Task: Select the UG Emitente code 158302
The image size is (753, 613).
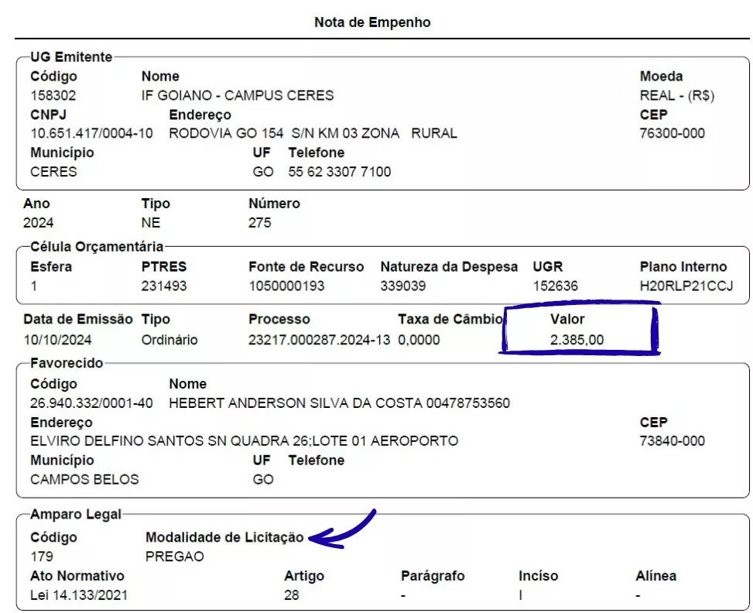Action: (53, 96)
